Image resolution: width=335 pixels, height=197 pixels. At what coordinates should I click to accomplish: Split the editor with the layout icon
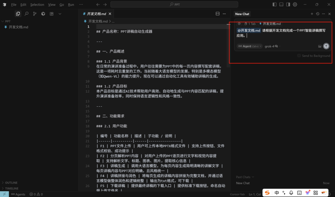tap(217, 14)
